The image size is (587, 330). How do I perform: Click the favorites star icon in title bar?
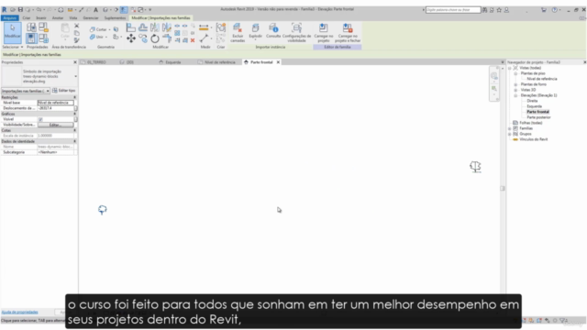[499, 10]
